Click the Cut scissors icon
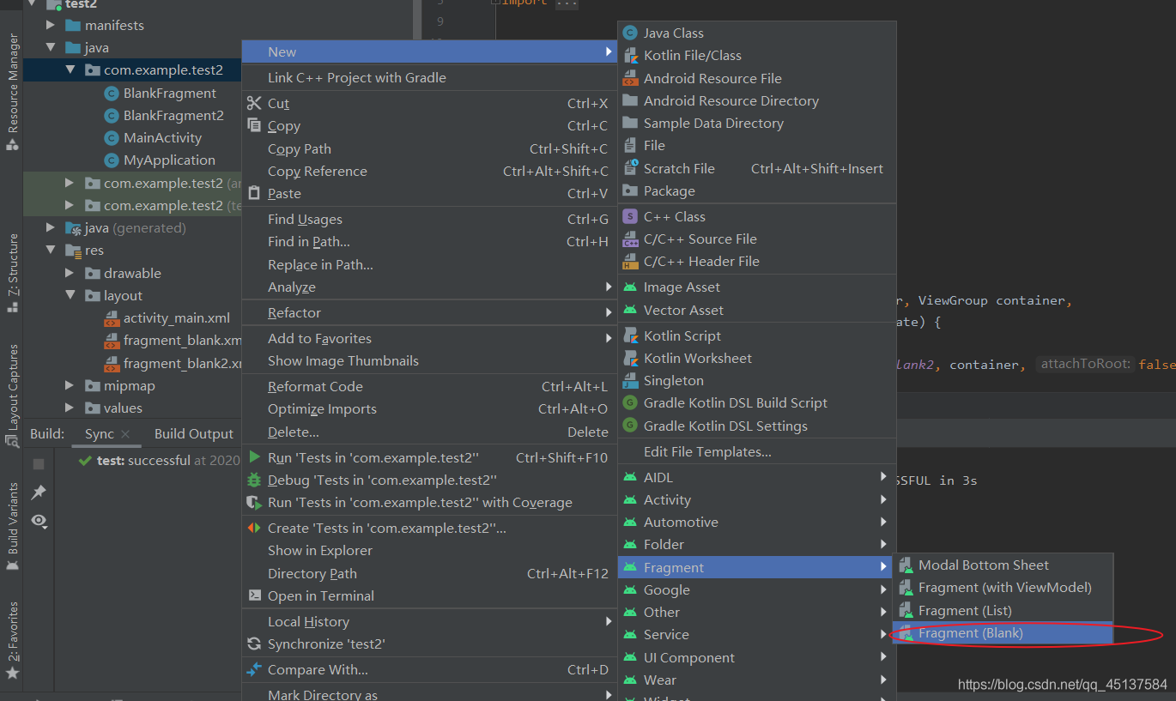Screen dimensions: 1176x701 pyautogui.click(x=254, y=103)
